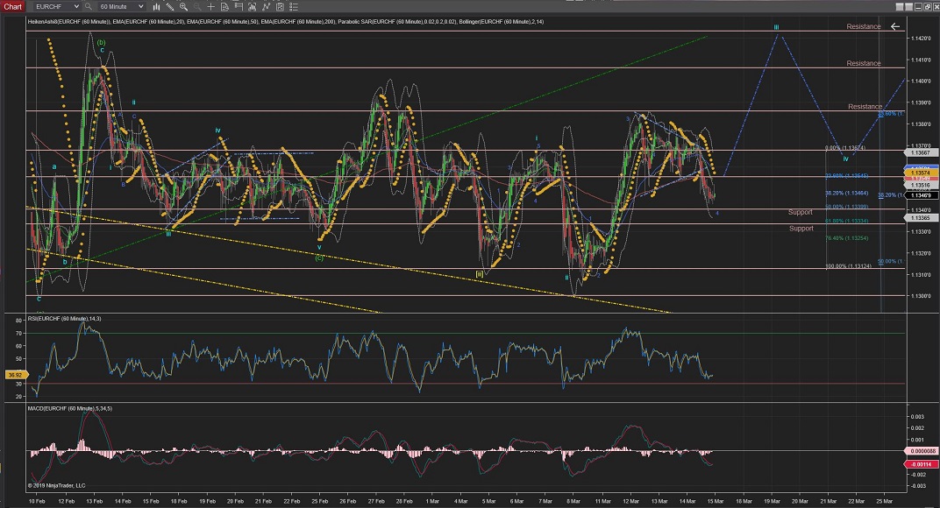Open the properties list icon
The image size is (940, 508).
[293, 7]
